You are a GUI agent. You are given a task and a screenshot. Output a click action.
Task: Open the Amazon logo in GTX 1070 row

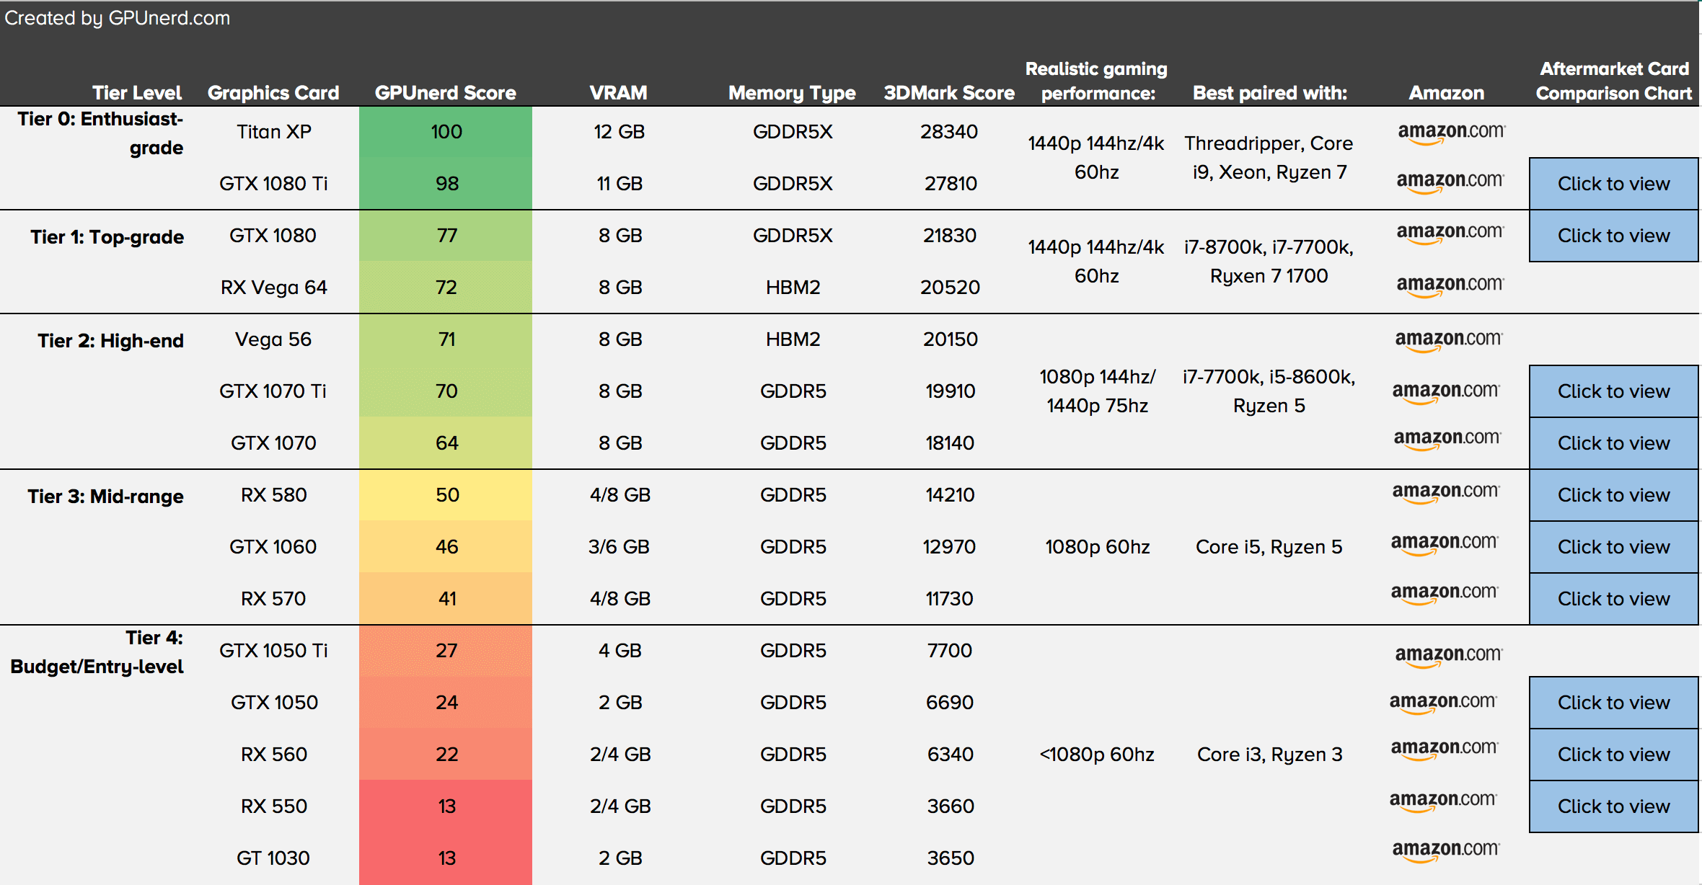(1447, 439)
